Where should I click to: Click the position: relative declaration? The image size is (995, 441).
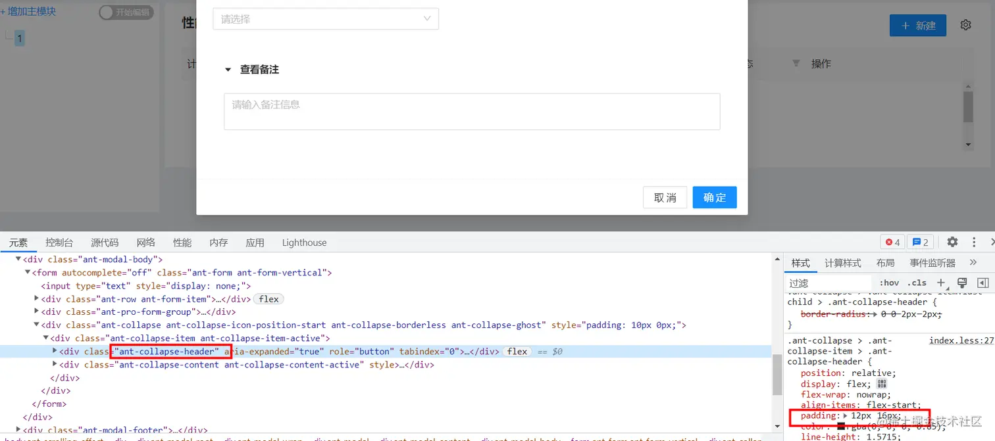click(x=848, y=373)
